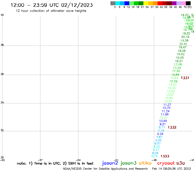Select the wave height reading 6.36
Image resolution: width=194 pixels, height=171 pixels.
coord(155,153)
